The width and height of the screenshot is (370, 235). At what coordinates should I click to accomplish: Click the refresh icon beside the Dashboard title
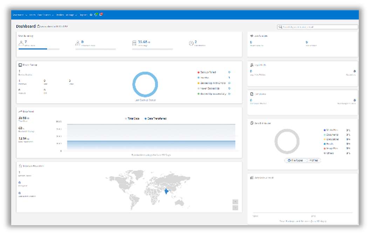click(39, 26)
